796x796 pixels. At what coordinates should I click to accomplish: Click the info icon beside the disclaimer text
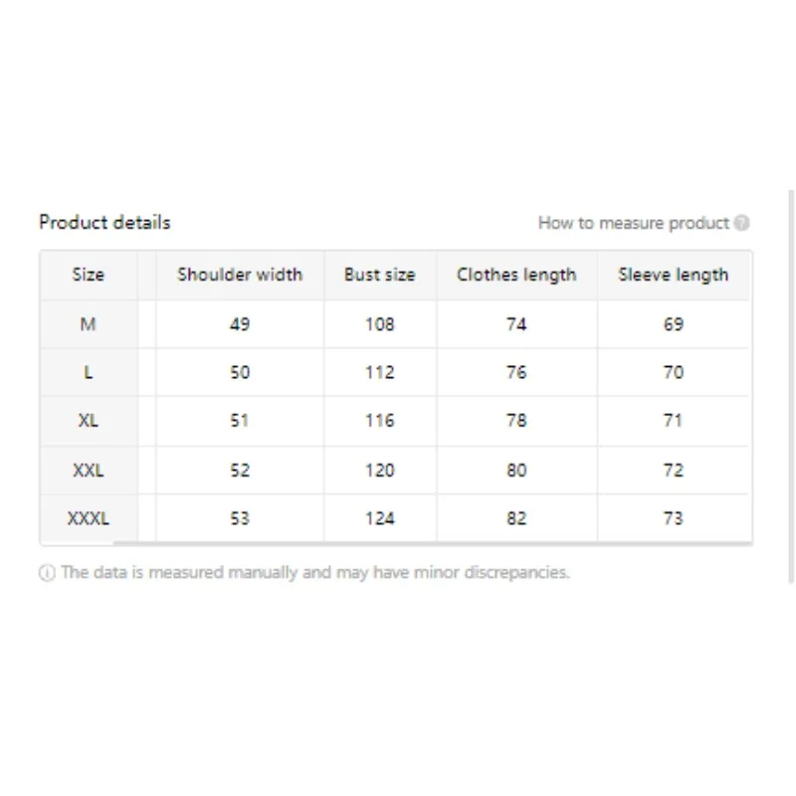click(x=47, y=572)
